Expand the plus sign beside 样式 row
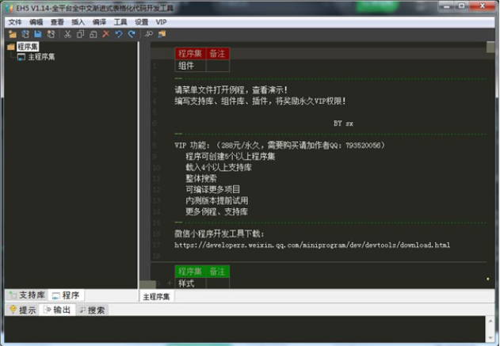Image resolution: width=500 pixels, height=346 pixels. click(169, 283)
